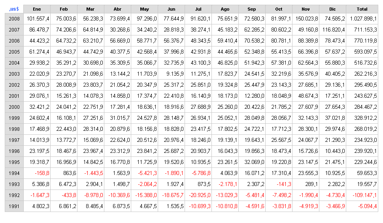Click the July 1992 cell -20.925,0

pyautogui.click(x=200, y=195)
